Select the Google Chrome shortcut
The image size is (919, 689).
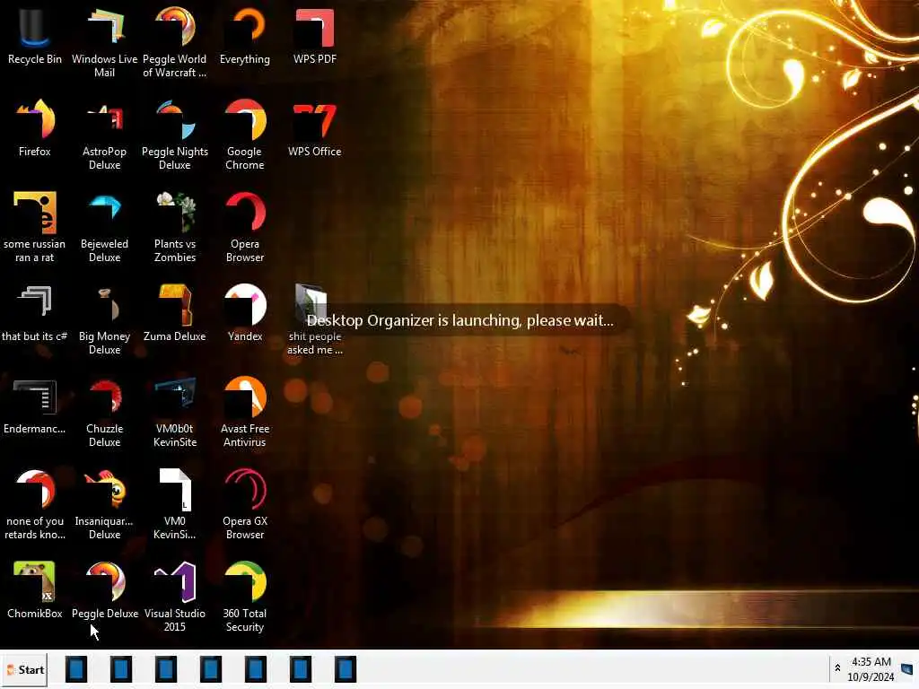(x=245, y=135)
